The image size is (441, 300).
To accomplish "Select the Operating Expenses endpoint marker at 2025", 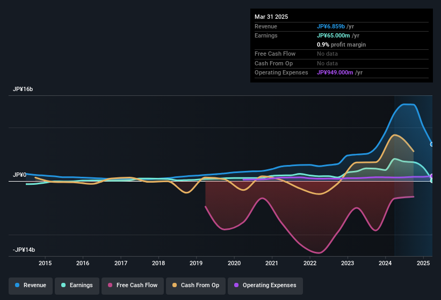I will (x=432, y=176).
